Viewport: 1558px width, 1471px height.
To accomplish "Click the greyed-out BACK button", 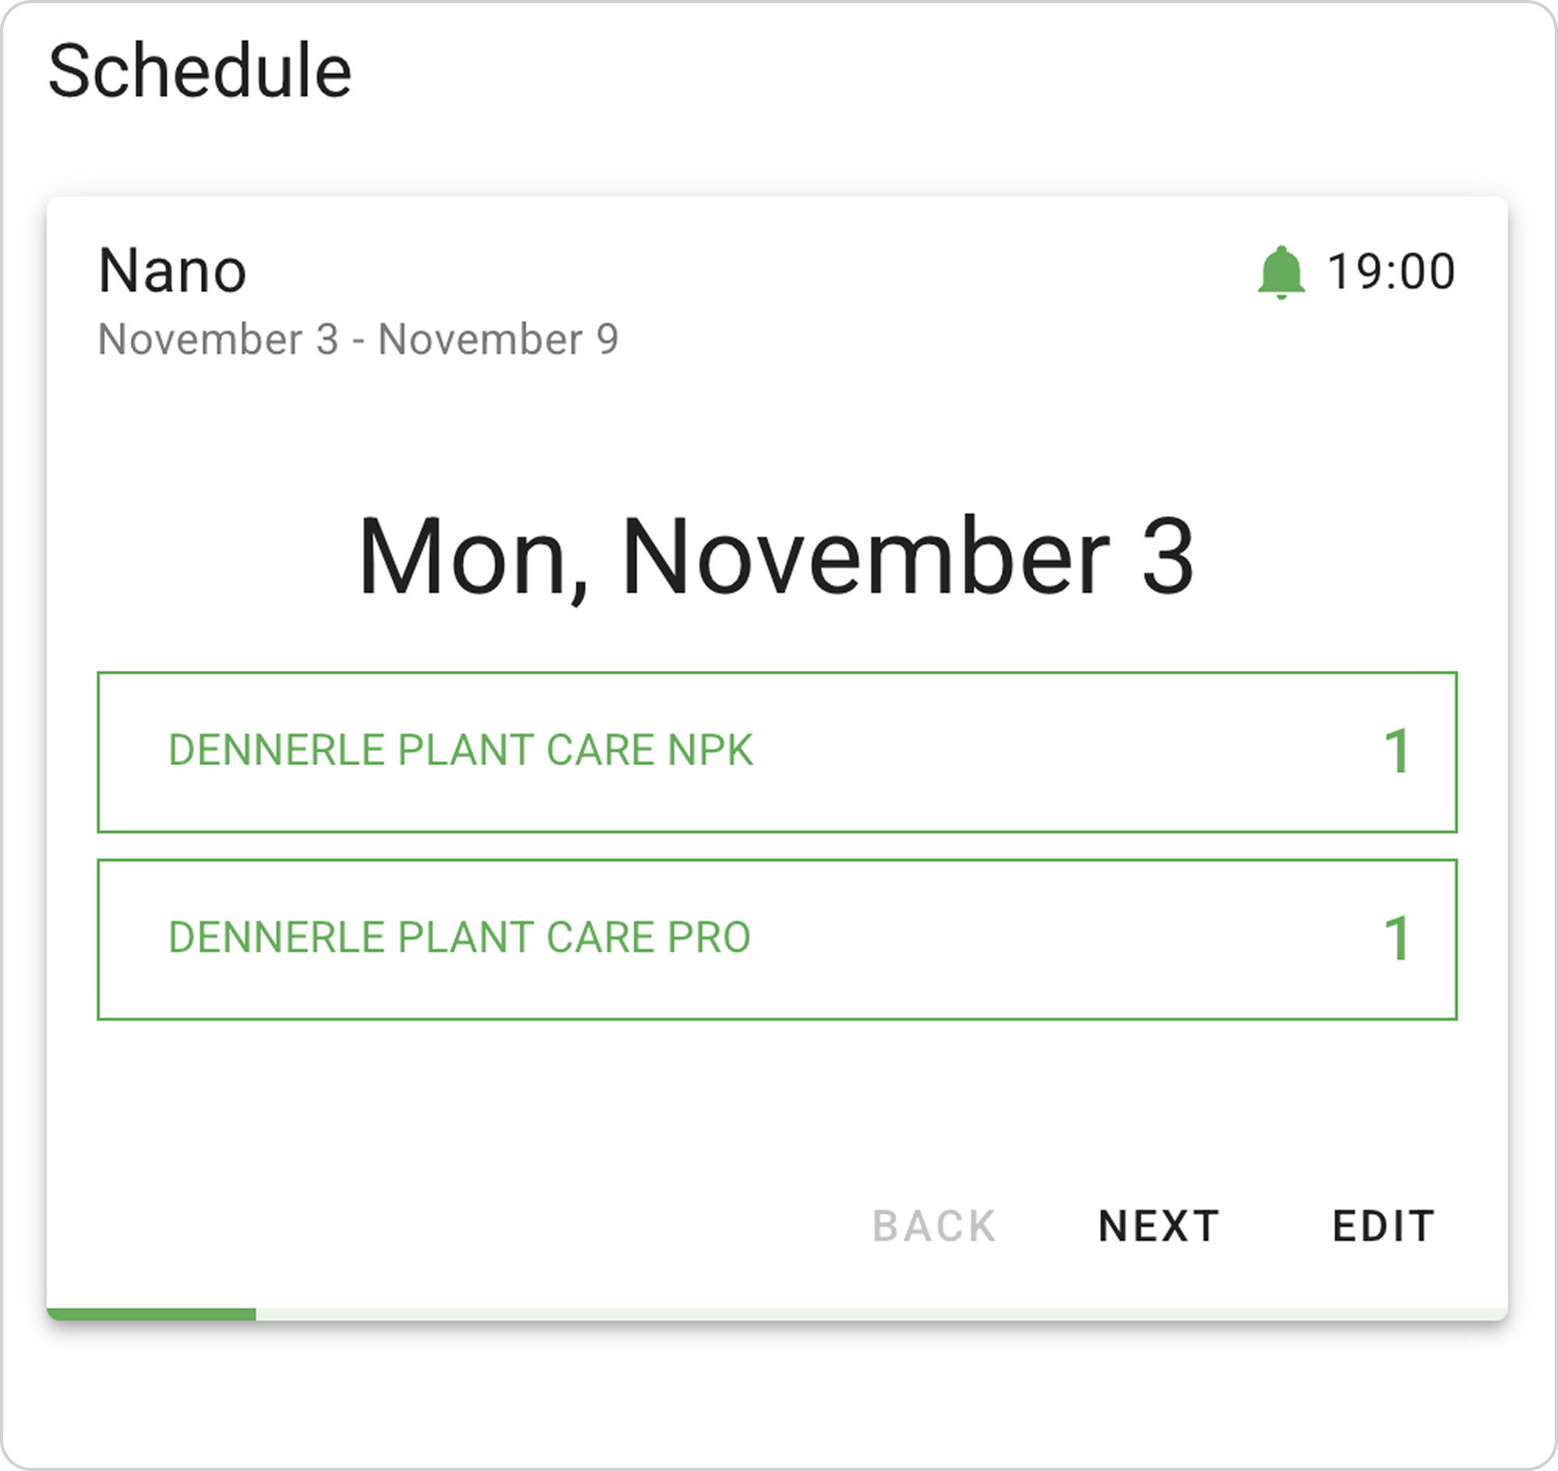I will click(934, 1226).
